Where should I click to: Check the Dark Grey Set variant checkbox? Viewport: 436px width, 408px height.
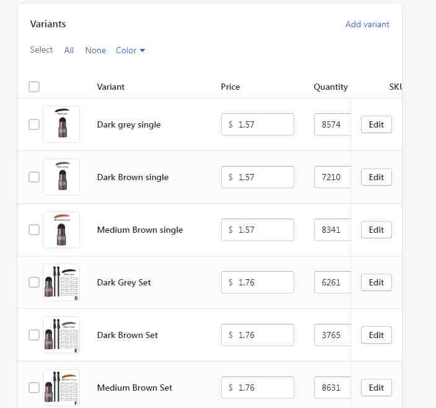(x=34, y=282)
